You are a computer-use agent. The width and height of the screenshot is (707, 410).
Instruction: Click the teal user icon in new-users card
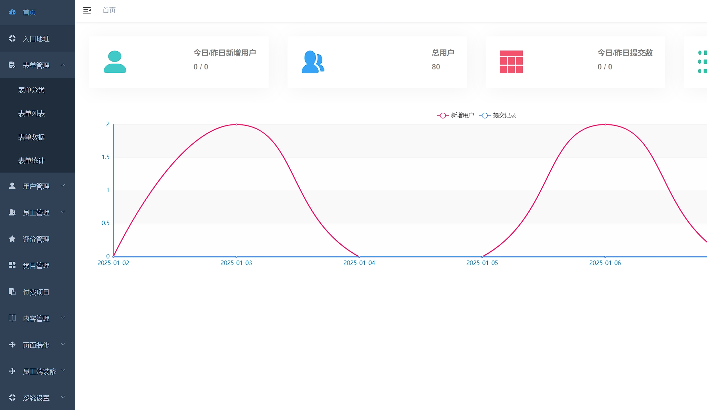115,62
